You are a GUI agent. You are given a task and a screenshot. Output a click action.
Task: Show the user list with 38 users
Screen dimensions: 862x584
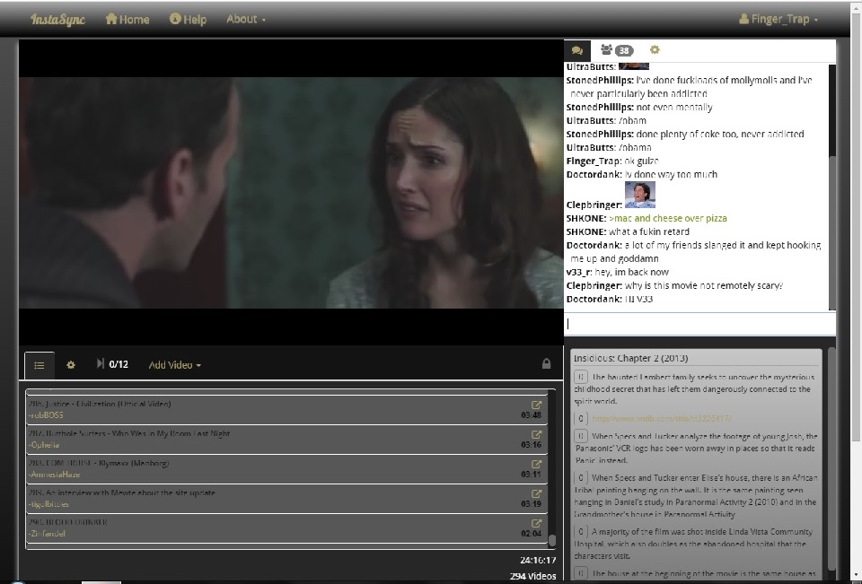(617, 51)
